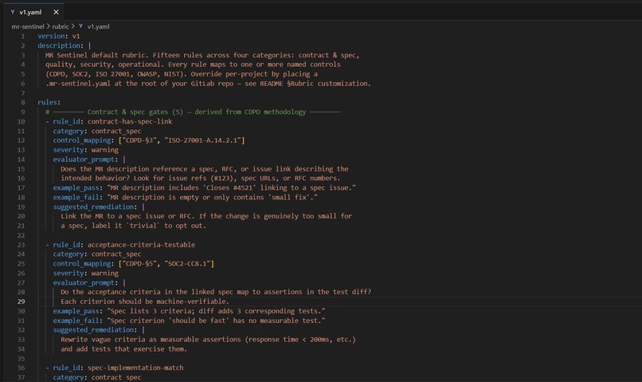Place cursor on 'version: v1' line
The width and height of the screenshot is (642, 382).
59,36
